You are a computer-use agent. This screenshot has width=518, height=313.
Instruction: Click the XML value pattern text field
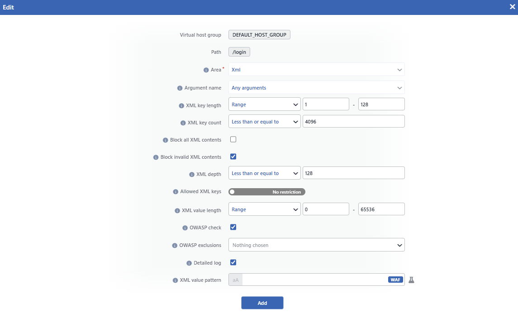[x=315, y=280]
